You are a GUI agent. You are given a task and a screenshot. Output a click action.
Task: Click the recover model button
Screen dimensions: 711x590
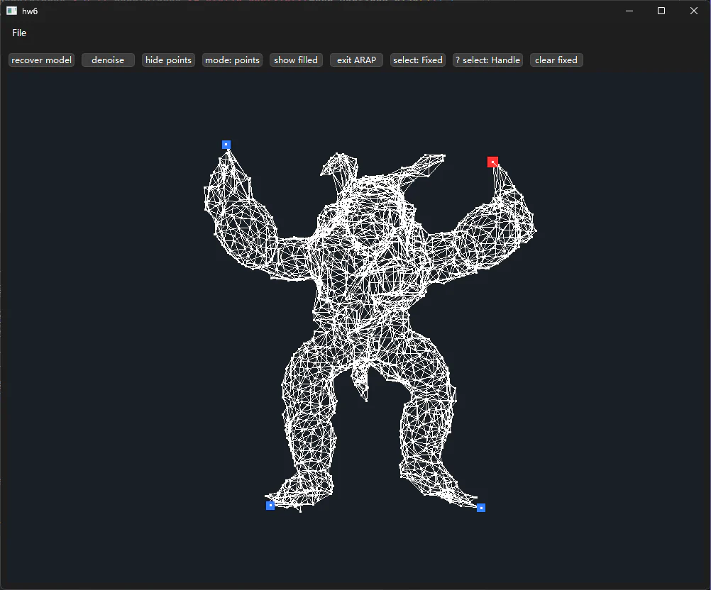coord(41,60)
